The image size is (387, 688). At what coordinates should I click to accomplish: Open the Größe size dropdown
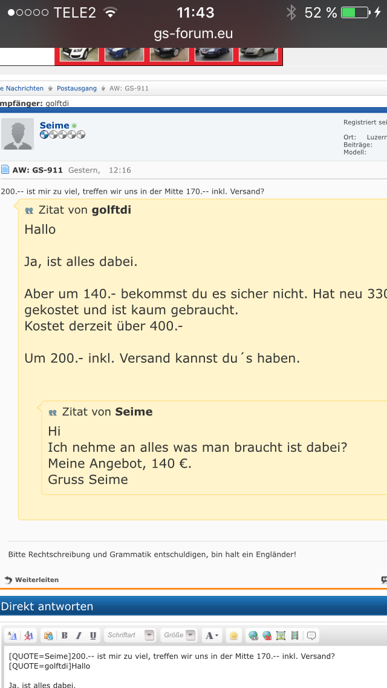coord(180,635)
